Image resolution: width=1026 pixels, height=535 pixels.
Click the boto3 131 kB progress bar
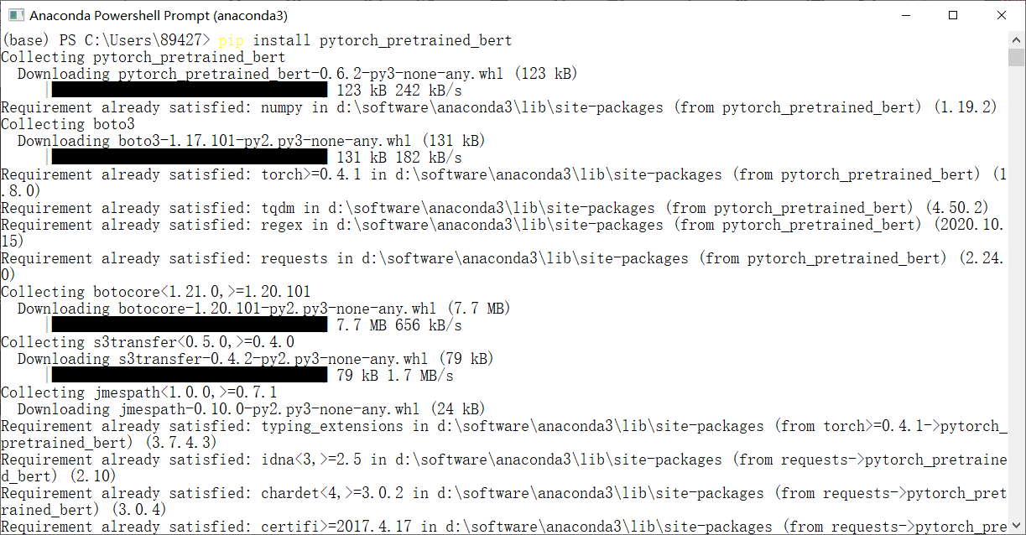point(189,157)
